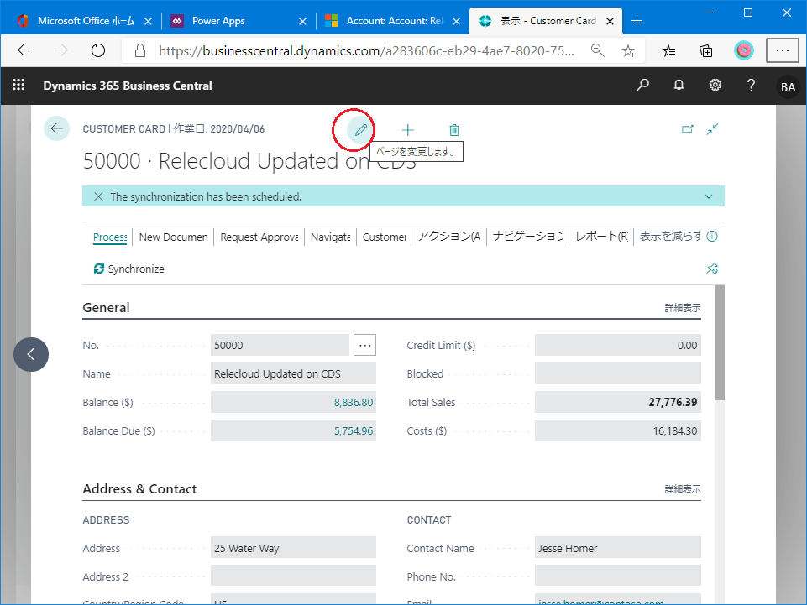Open the Business Central search icon
The height and width of the screenshot is (605, 807).
[x=642, y=85]
